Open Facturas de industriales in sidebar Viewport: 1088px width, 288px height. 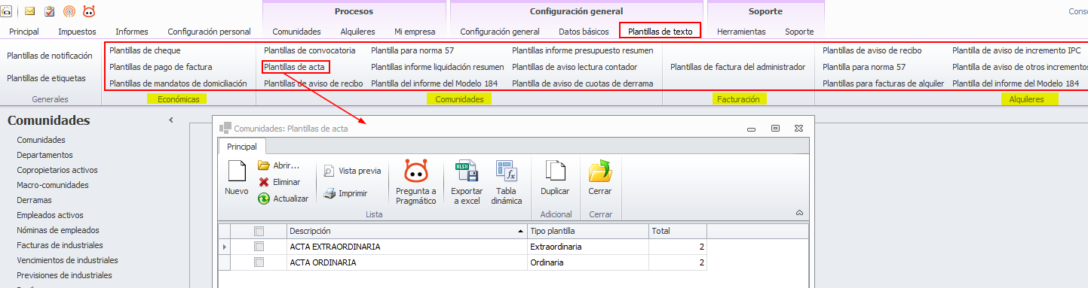coord(60,245)
